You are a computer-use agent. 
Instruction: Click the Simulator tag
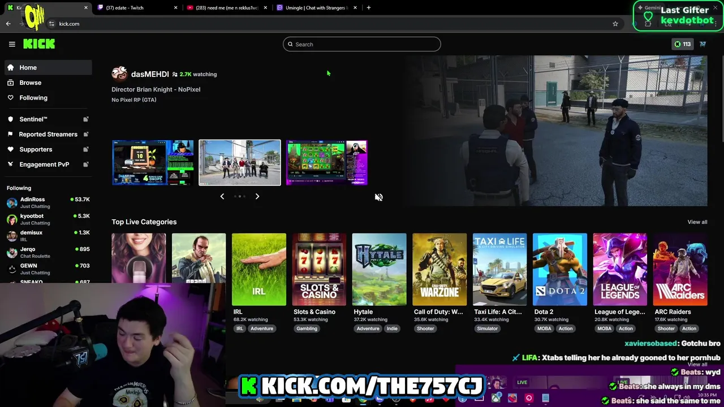pos(487,328)
